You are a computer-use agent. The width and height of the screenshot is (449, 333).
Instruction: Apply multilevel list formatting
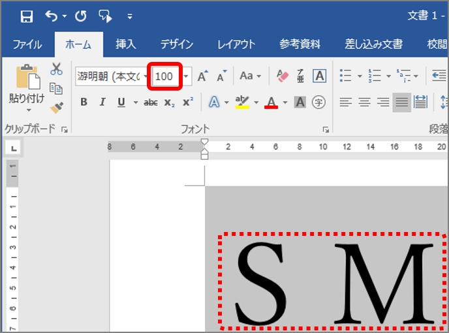click(x=403, y=76)
